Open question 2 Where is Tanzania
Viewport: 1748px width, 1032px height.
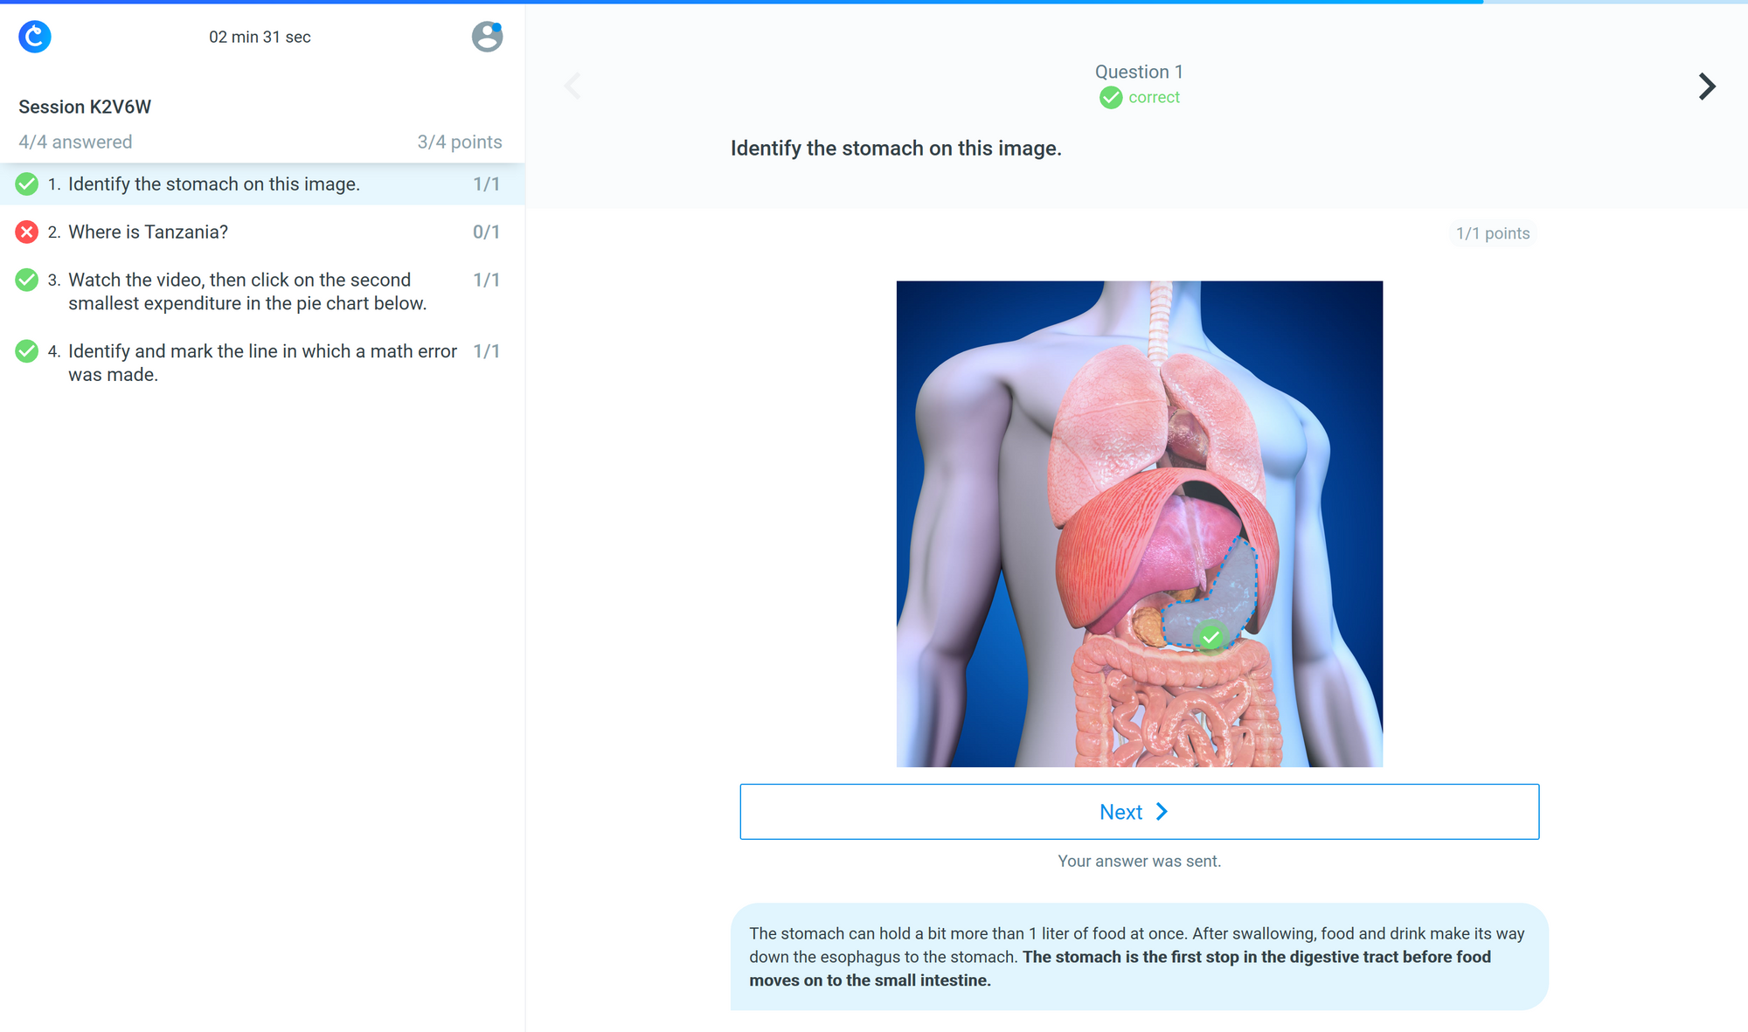[149, 232]
